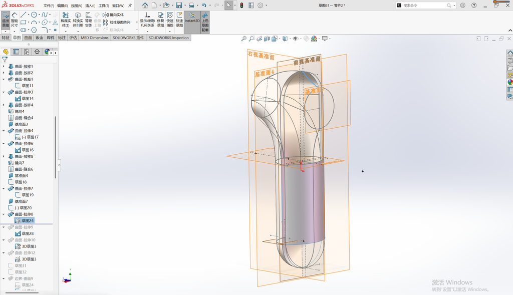This screenshot has width=513, height=295.
Task: Activate the 镜向实体 Mirror Entities tool
Action: [113, 15]
